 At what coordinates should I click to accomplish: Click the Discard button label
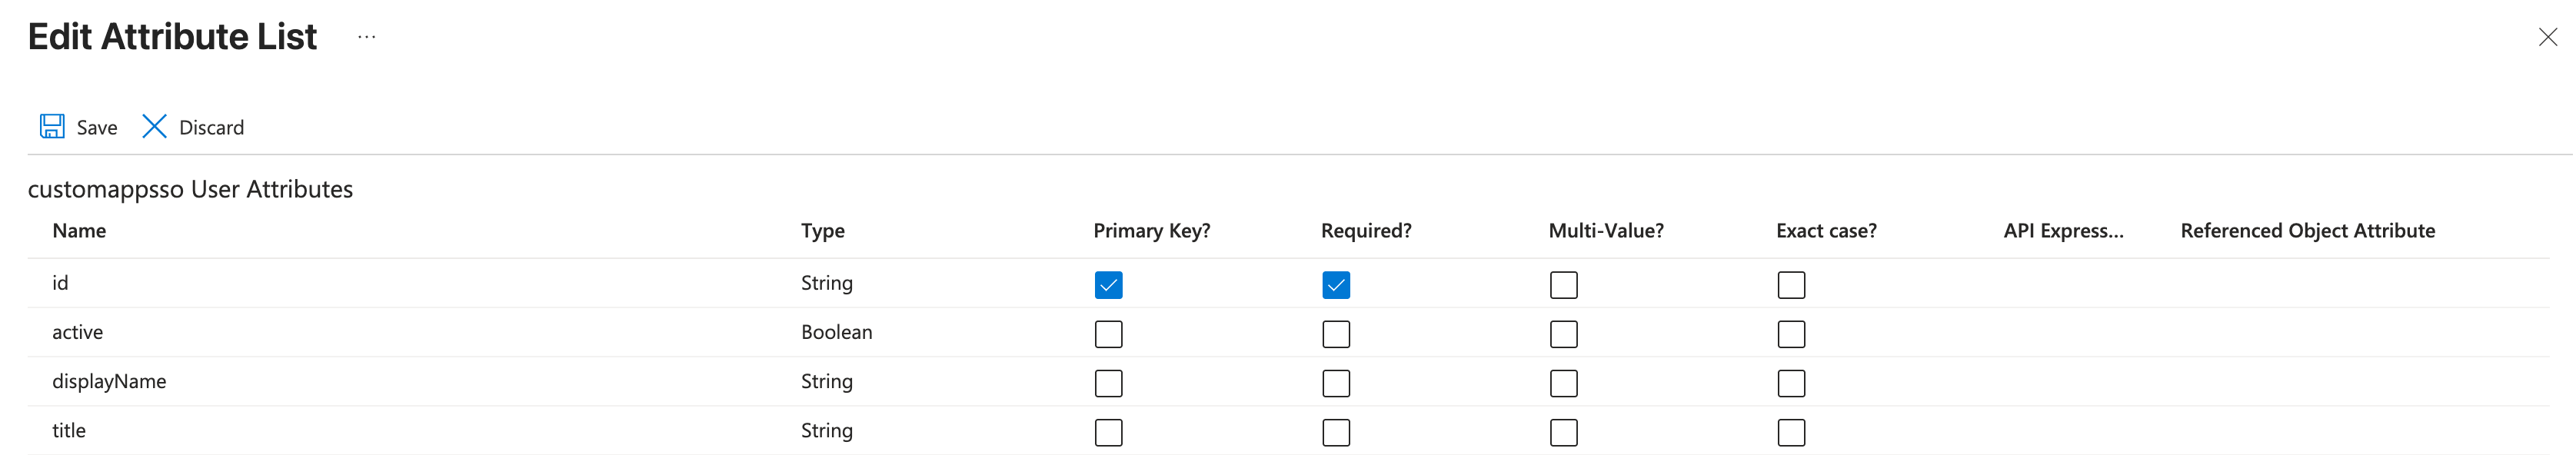point(211,128)
